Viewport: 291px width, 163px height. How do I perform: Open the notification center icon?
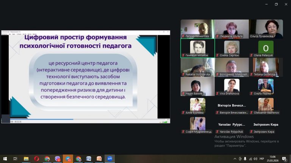(x=285, y=159)
